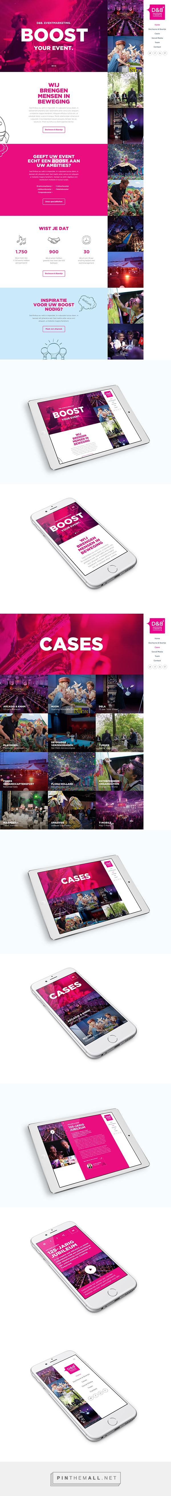Select the Home menu item in the top sidebar
The width and height of the screenshot is (171, 1496).
[x=157, y=25]
